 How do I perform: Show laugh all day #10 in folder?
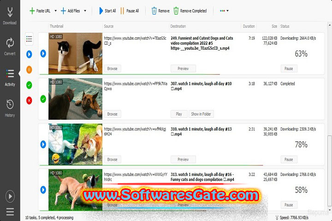(201, 114)
